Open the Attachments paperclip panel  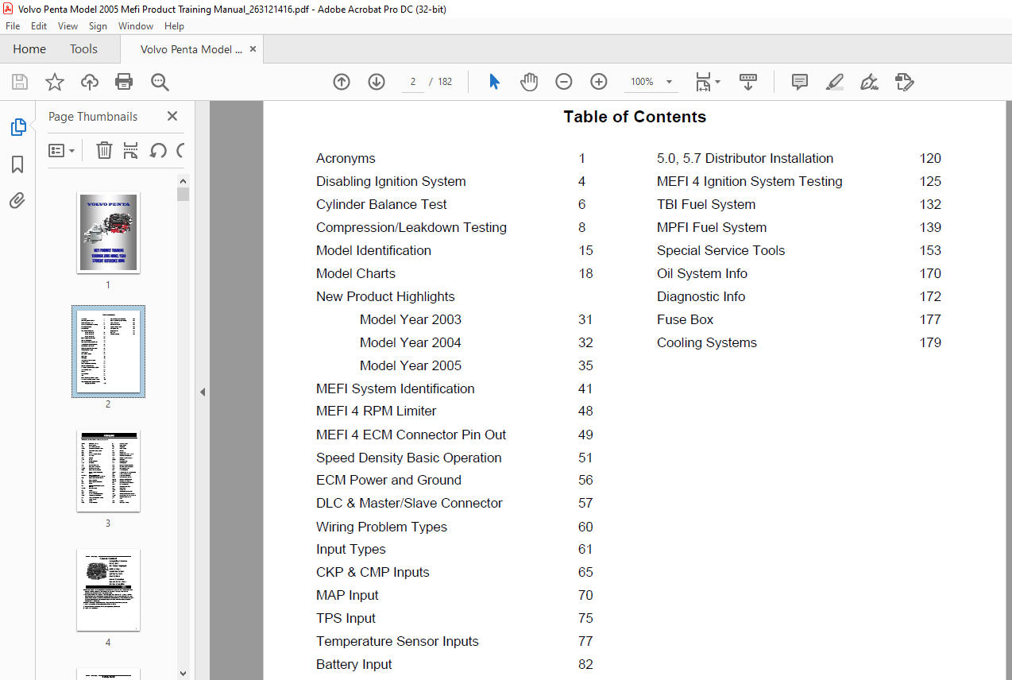(x=17, y=200)
